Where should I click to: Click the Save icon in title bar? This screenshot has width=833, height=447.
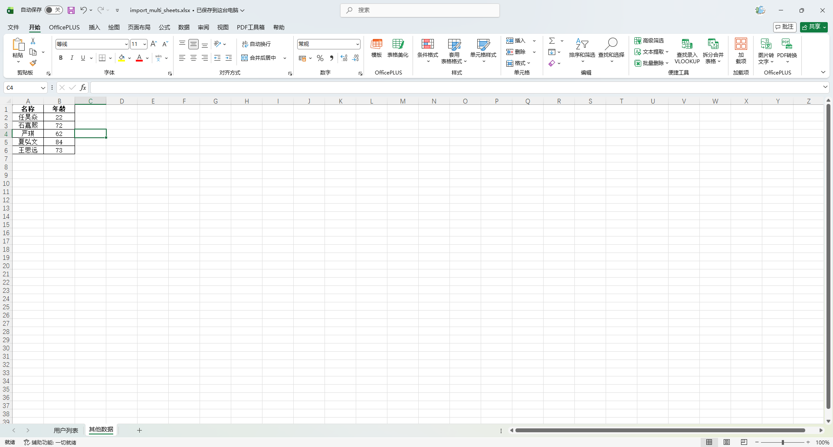71,10
